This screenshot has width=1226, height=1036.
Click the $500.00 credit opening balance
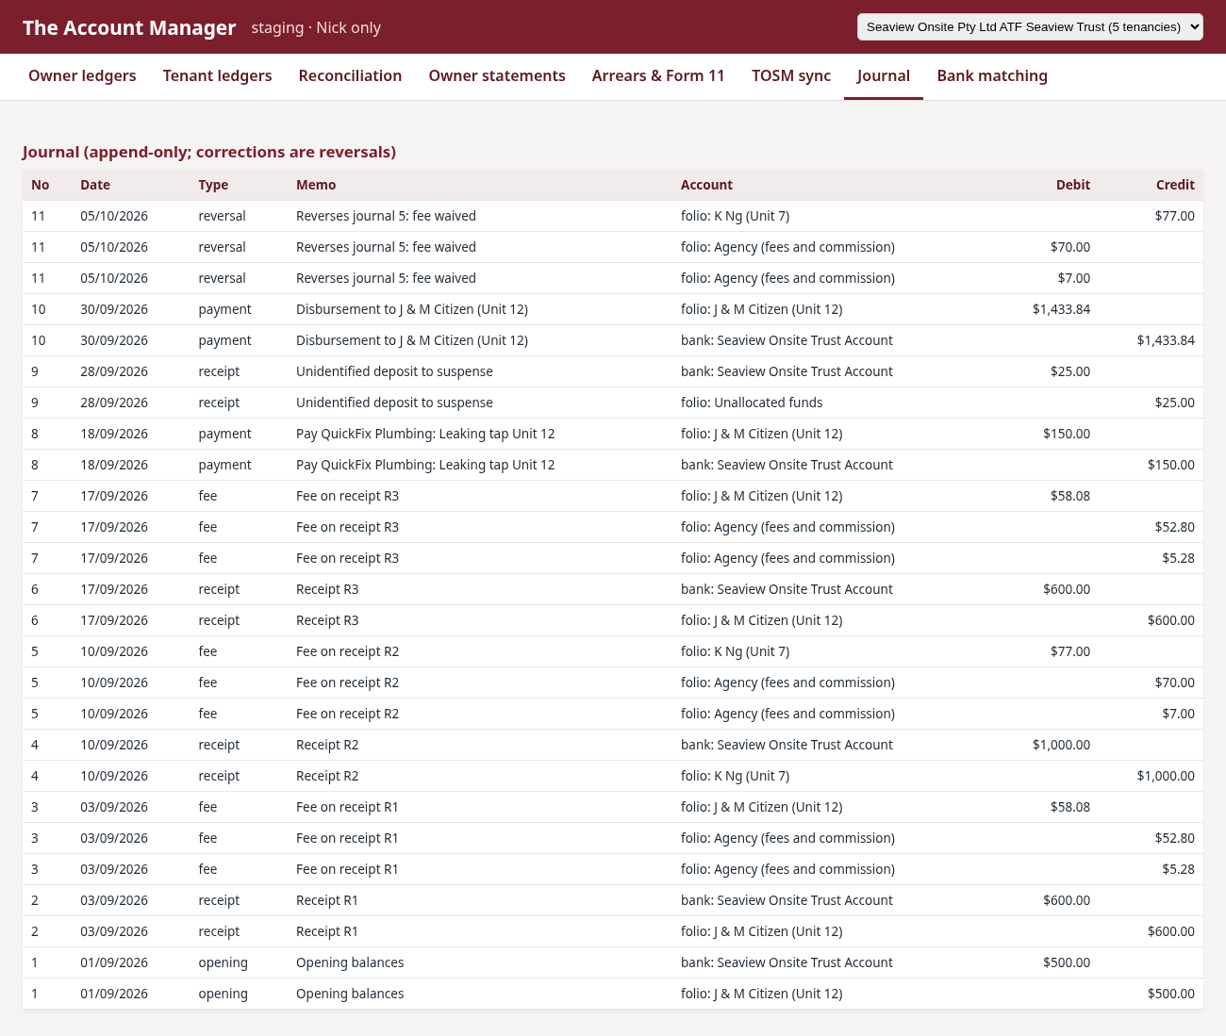coord(1171,994)
